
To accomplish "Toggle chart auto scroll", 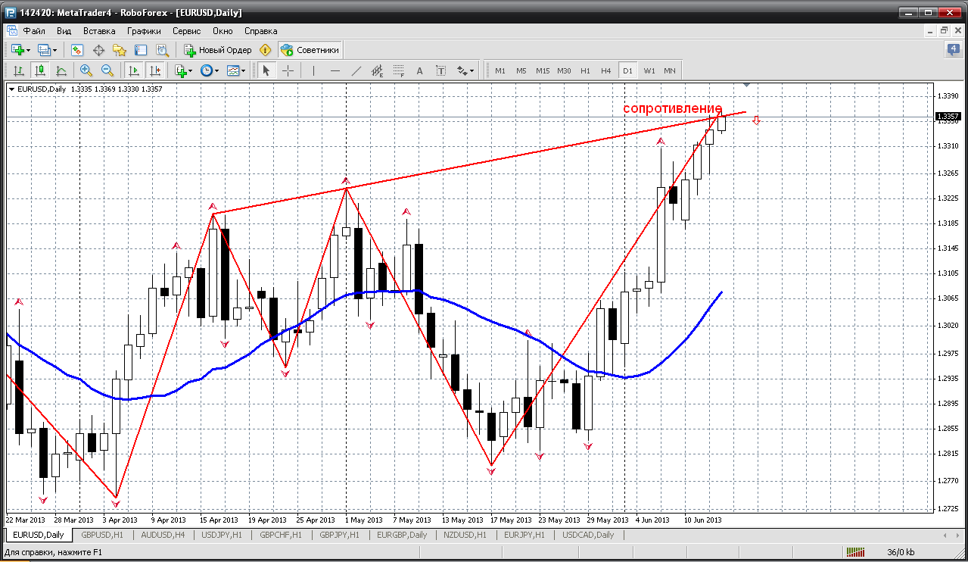I will click(134, 70).
